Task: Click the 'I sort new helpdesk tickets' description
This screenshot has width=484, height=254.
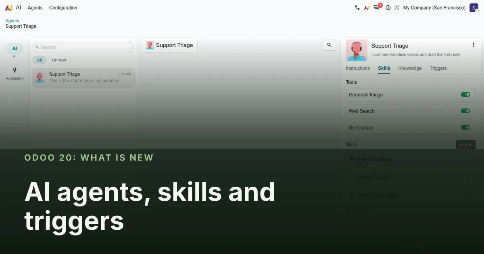Action: [x=416, y=54]
